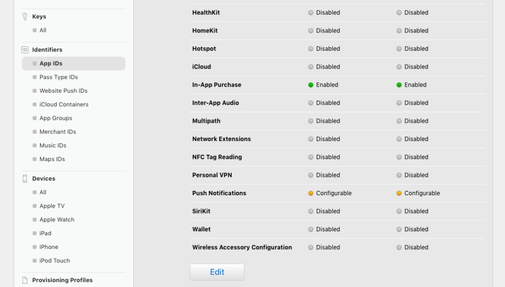Viewport: 505px width, 287px height.
Task: Select App IDs in the sidebar
Action: [51, 64]
